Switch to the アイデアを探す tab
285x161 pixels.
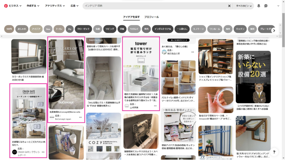131,17
